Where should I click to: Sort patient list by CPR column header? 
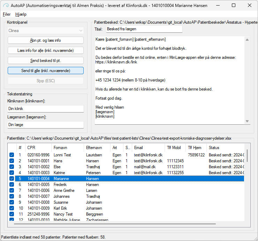[x=38, y=148]
